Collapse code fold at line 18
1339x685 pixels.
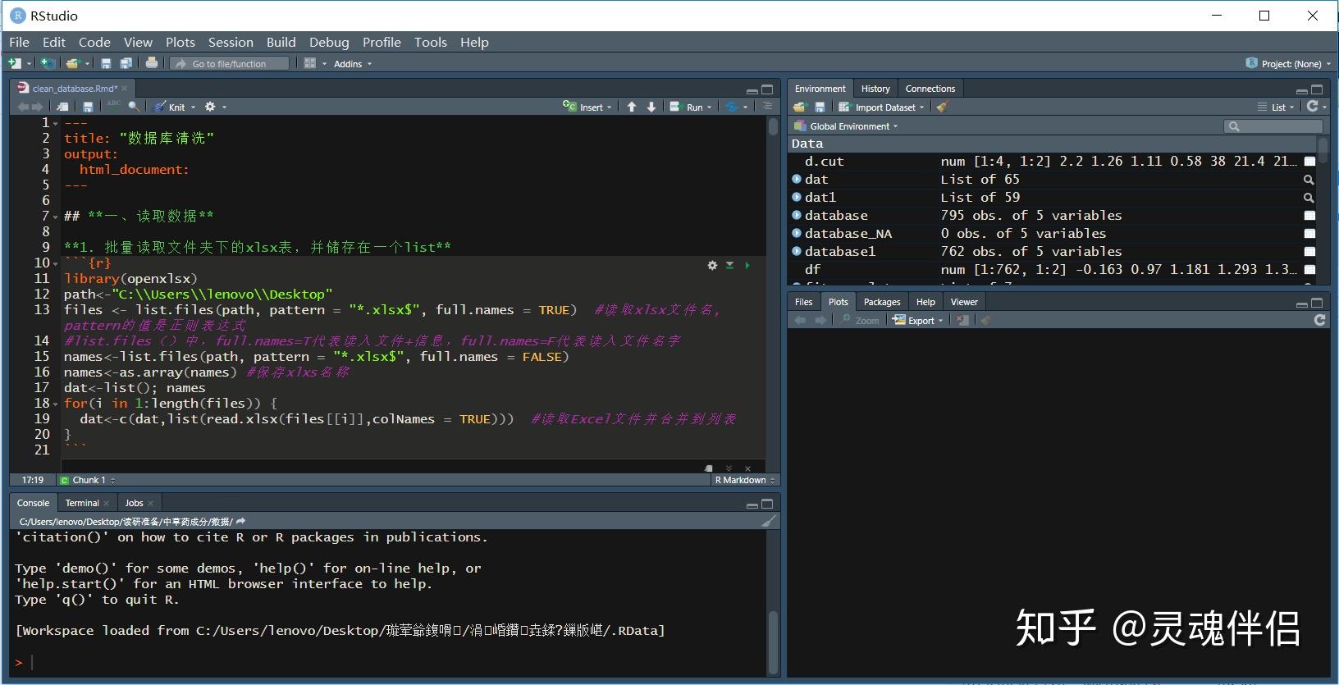click(x=55, y=404)
